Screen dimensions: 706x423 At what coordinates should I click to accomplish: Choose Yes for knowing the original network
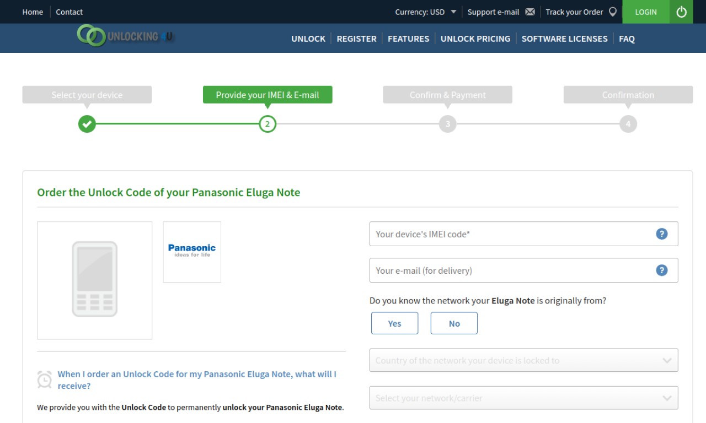coord(394,323)
